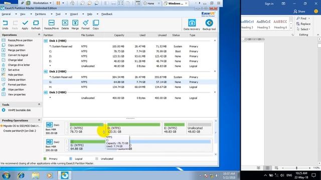Click the Disk1 icon in disk map
The height and width of the screenshot is (180, 321).
(49, 124)
